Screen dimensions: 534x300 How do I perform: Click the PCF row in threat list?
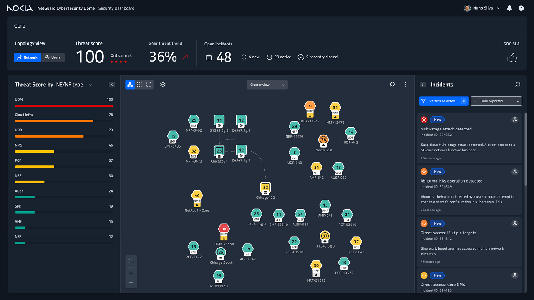point(64,163)
